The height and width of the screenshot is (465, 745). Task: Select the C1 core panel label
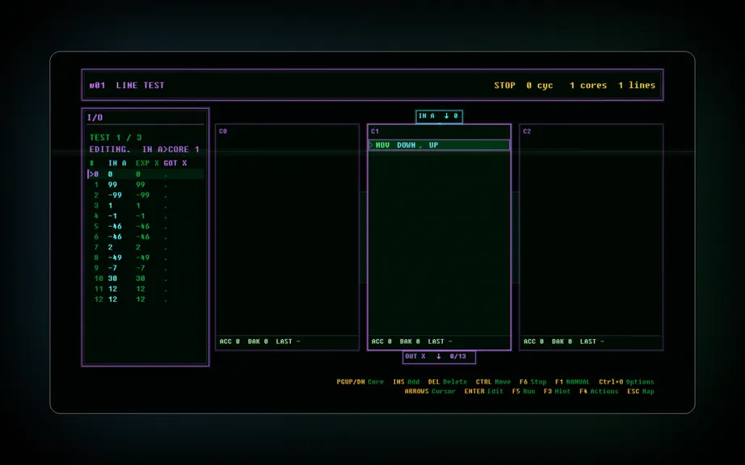375,132
